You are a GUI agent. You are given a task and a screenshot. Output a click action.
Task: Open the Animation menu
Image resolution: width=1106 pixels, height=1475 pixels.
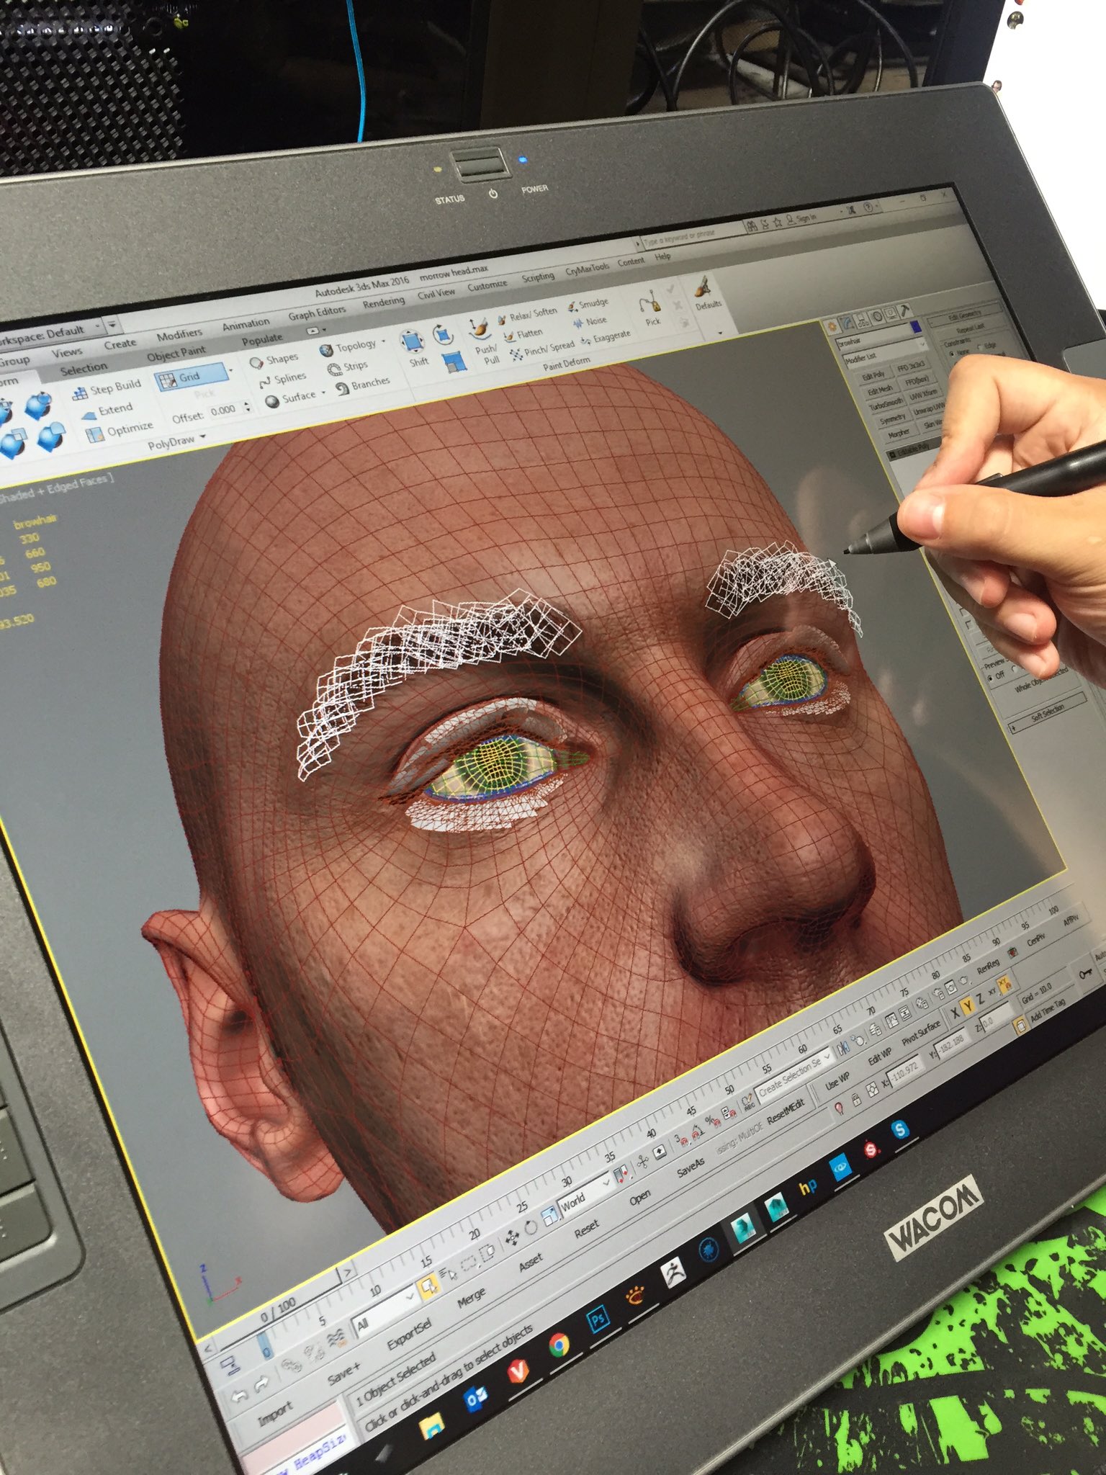[246, 324]
